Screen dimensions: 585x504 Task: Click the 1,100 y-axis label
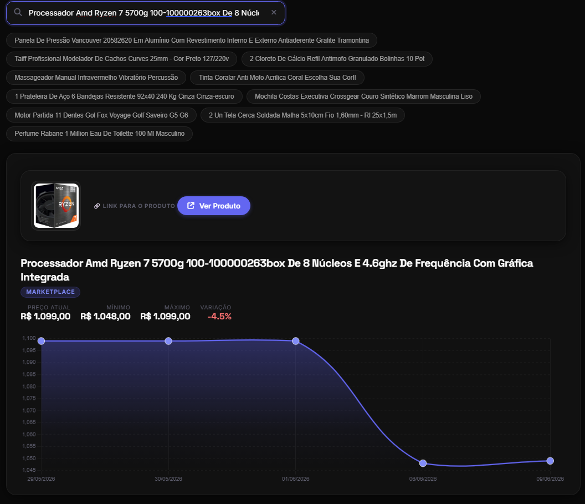pos(29,338)
